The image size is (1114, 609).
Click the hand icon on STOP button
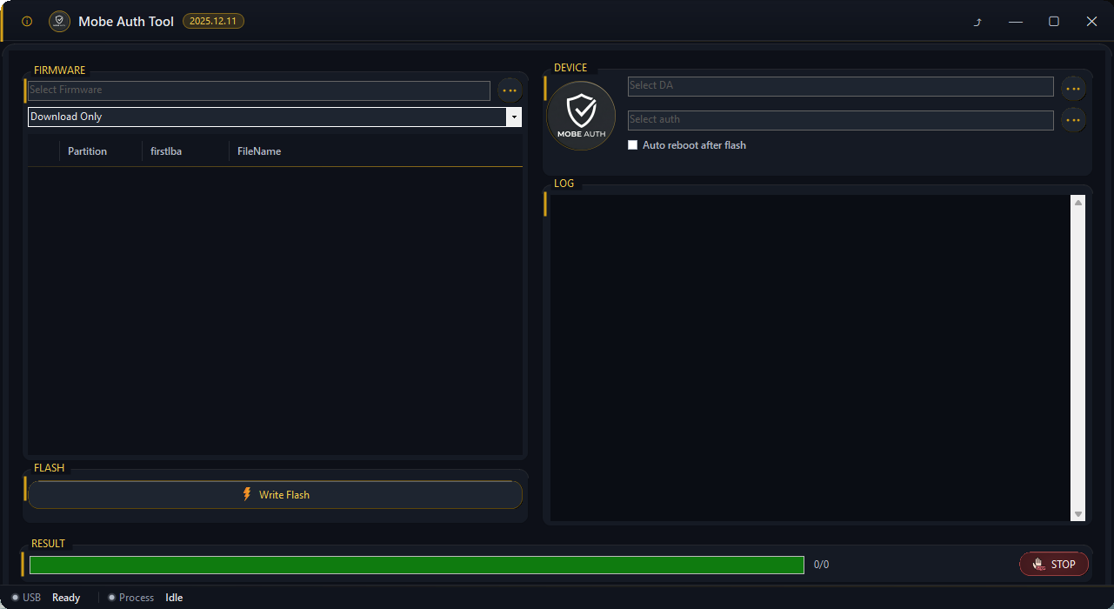click(x=1038, y=564)
